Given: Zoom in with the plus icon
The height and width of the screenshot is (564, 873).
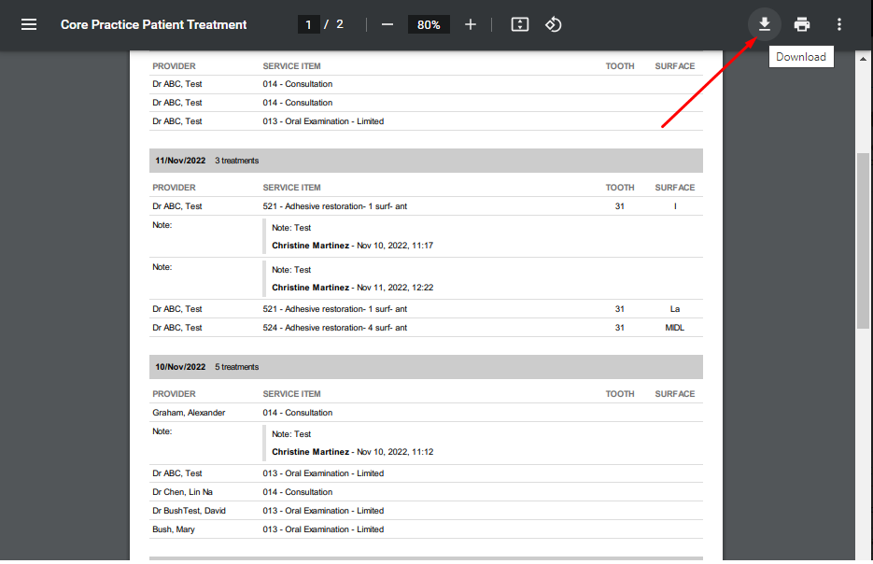Looking at the screenshot, I should (471, 24).
